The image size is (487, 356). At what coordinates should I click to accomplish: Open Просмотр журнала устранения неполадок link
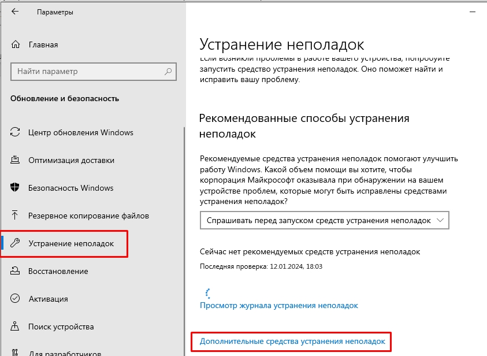click(x=278, y=305)
